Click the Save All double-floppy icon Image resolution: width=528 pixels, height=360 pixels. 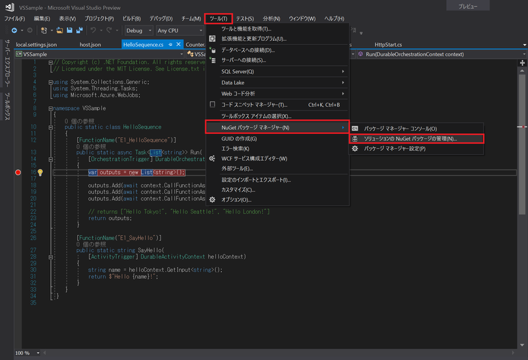[79, 30]
